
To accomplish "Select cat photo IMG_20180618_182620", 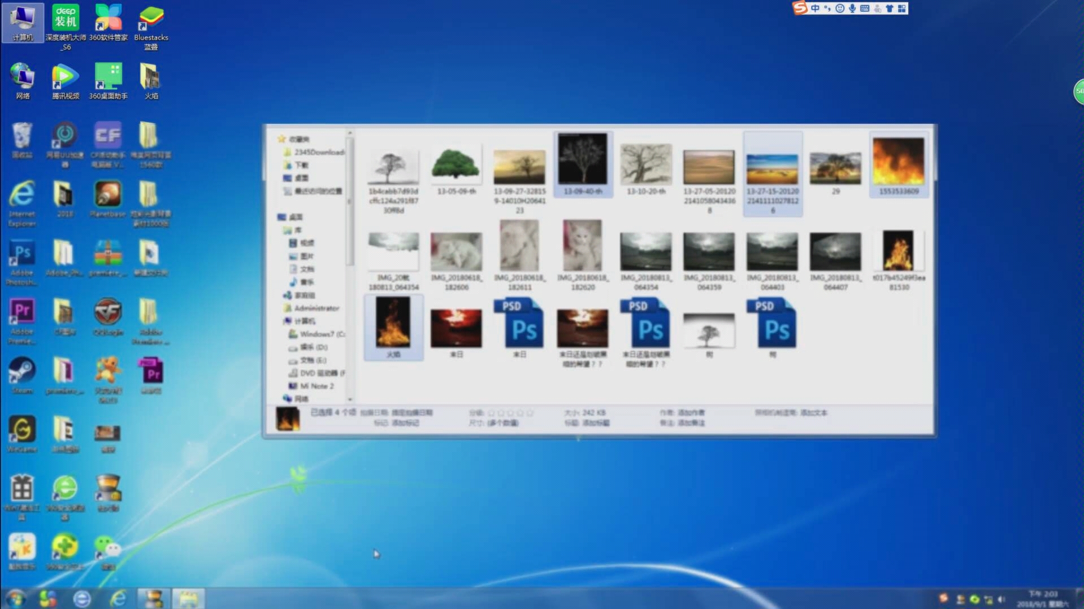I will tap(583, 255).
